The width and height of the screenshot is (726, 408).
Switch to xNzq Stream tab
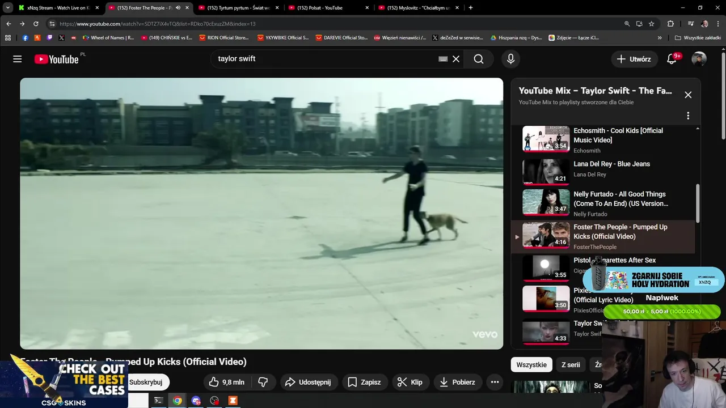point(59,8)
